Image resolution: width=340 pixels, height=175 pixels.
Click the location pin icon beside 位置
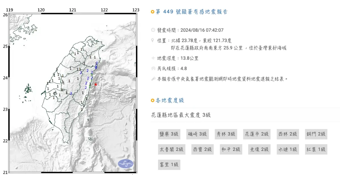(x=152, y=40)
